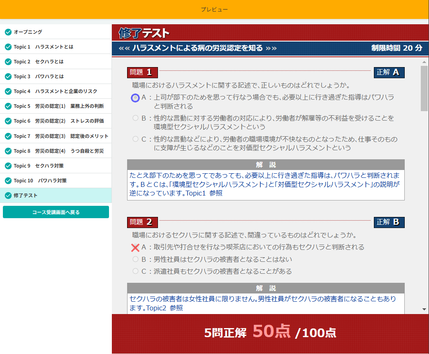Viewport: 429px width, 354px height.
Task: Select answer A radio button for 問題 1
Action: (x=135, y=98)
